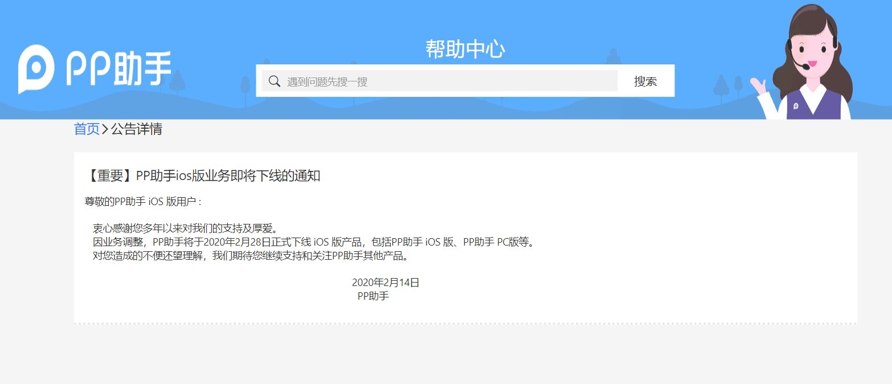Click the 对您造成的不便还望理解 sentence
This screenshot has height=384, width=892.
[251, 256]
